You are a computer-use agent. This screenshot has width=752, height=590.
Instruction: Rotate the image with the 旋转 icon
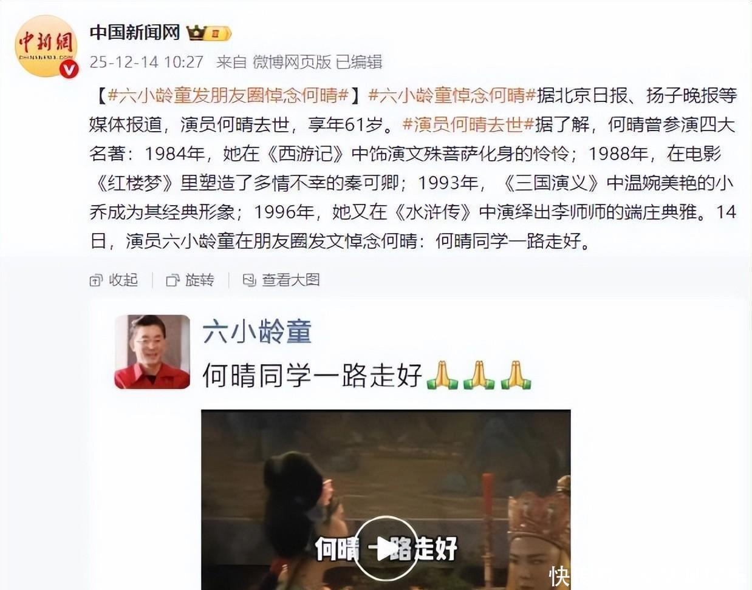[x=173, y=280]
